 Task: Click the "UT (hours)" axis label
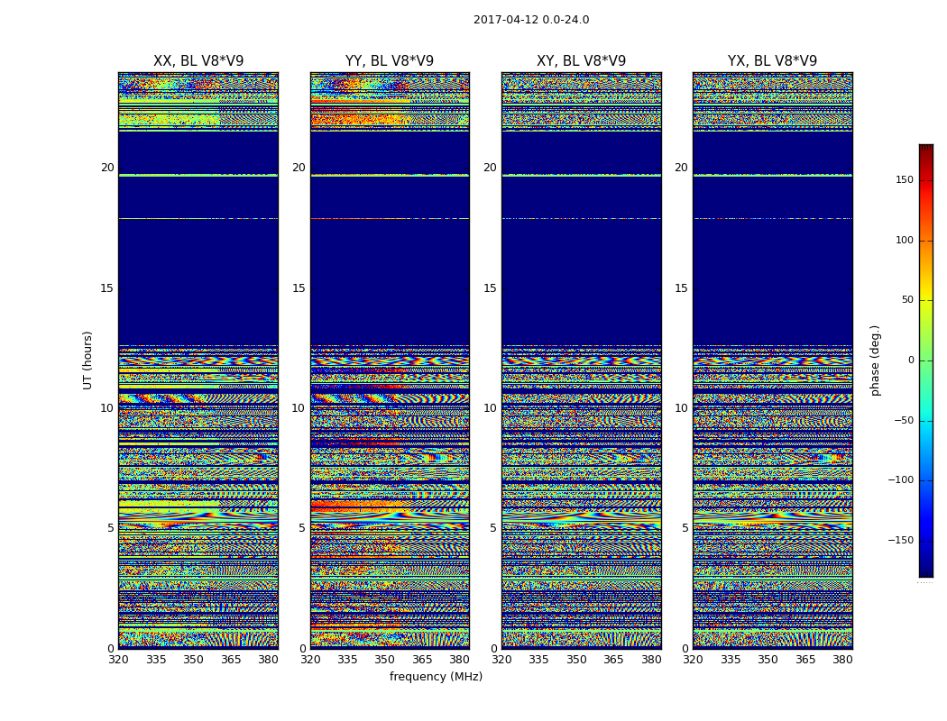point(87,360)
